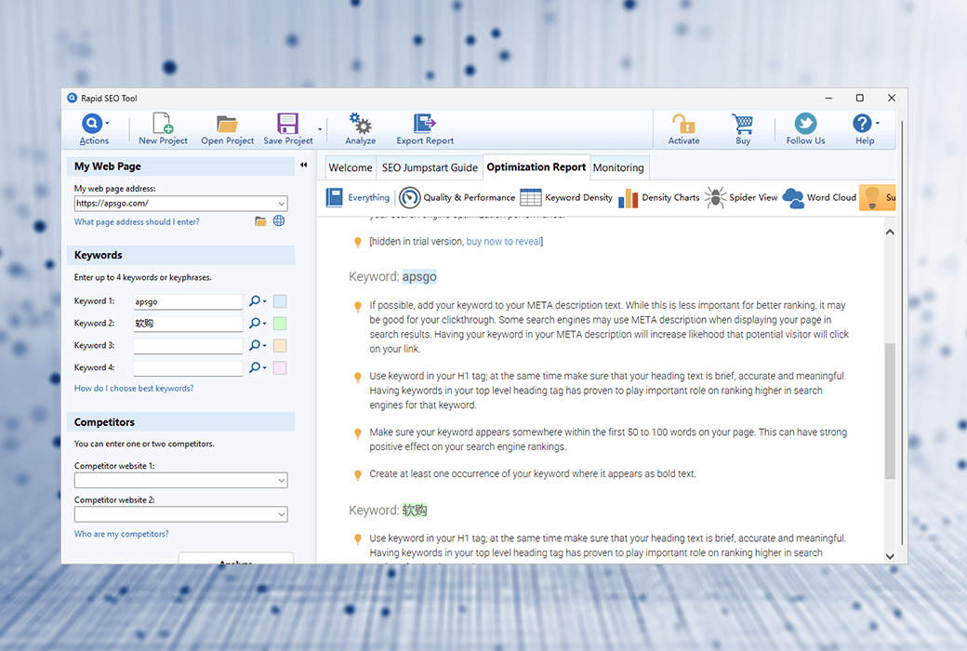This screenshot has width=967, height=651.
Task: Click the 'Keyword: 软购' heading text
Action: 388,511
